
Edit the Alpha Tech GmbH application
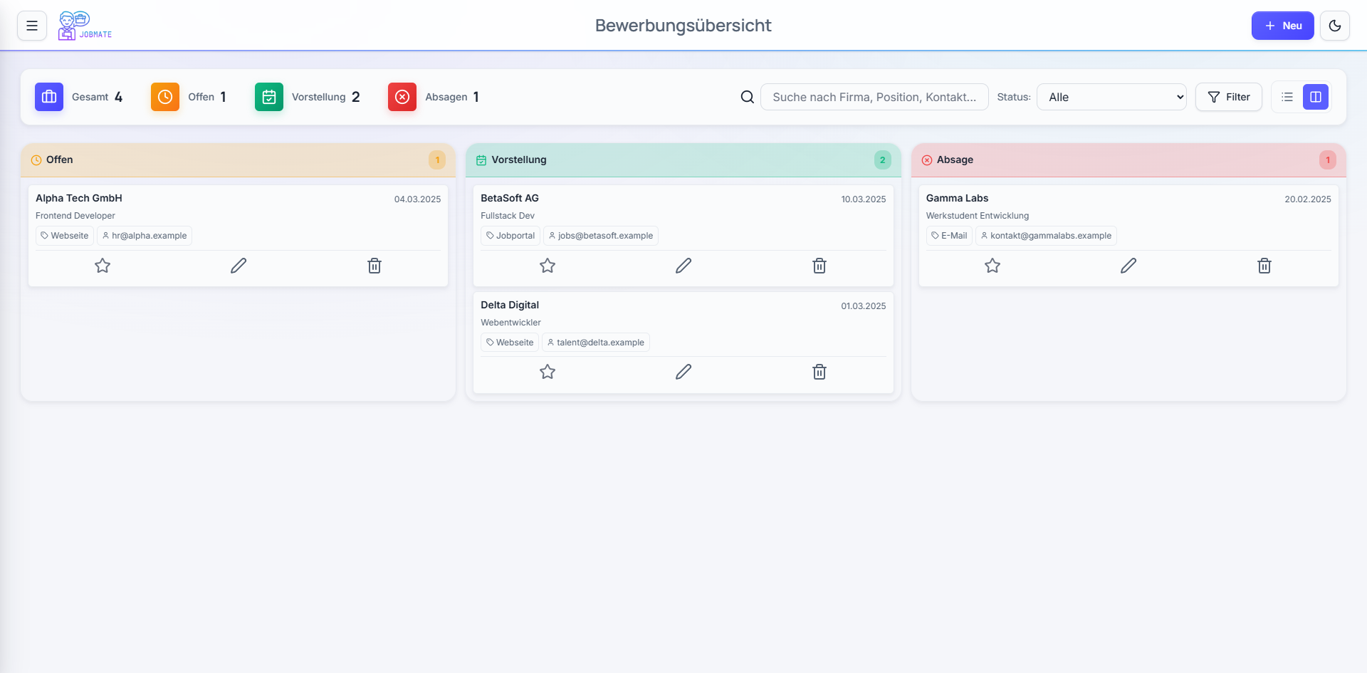tap(239, 266)
